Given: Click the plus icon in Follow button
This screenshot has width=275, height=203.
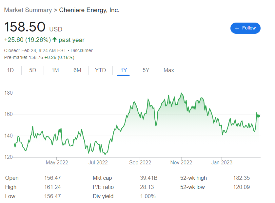Looking at the screenshot, I should (x=237, y=28).
